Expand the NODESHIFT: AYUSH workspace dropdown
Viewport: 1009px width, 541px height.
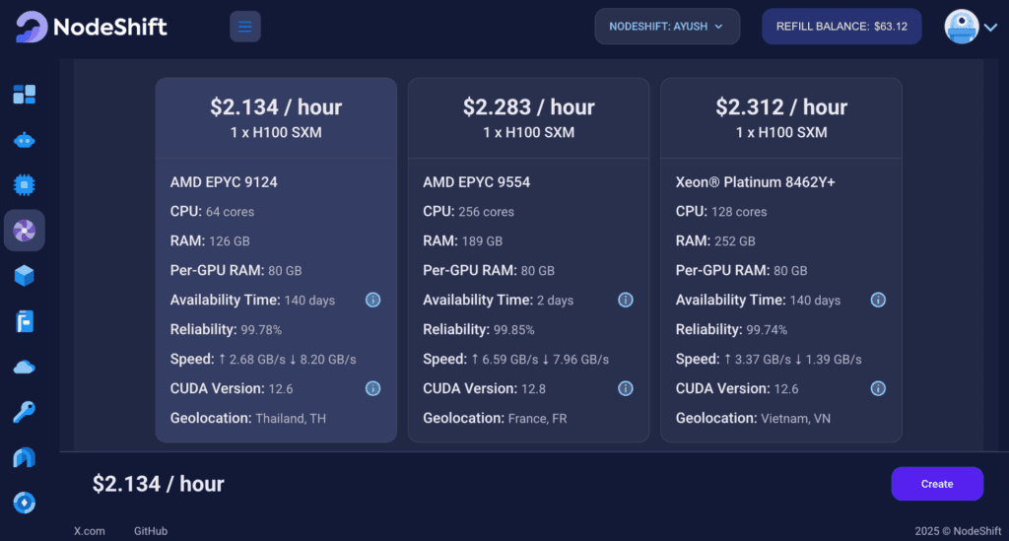coord(667,27)
